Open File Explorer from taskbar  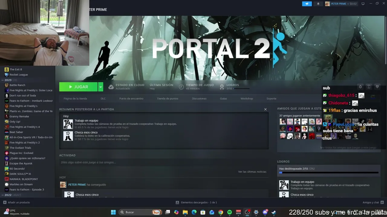coord(185,212)
